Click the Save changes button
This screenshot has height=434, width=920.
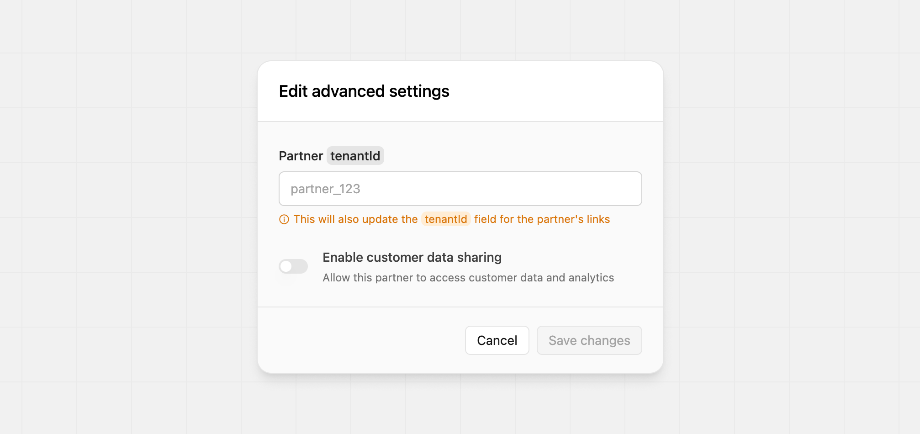589,340
